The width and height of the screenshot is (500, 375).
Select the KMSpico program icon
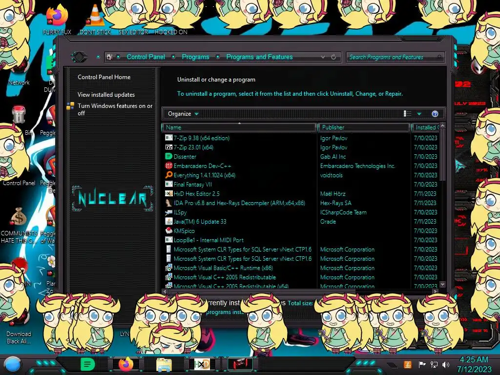(168, 230)
